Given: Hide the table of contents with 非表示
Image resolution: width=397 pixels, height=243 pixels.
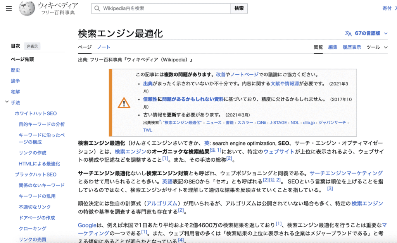Looking at the screenshot, I should coord(32,46).
